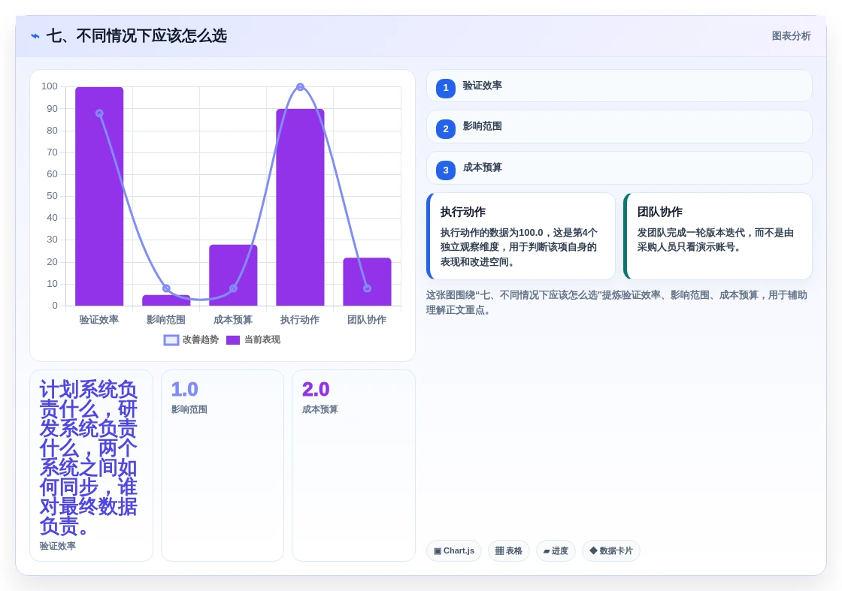Open the 团队协作 info card
This screenshot has width=842, height=591.
pos(717,236)
